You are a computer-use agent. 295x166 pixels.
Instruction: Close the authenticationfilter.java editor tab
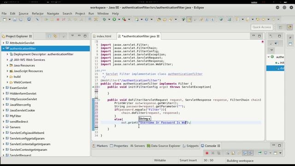pos(158,36)
